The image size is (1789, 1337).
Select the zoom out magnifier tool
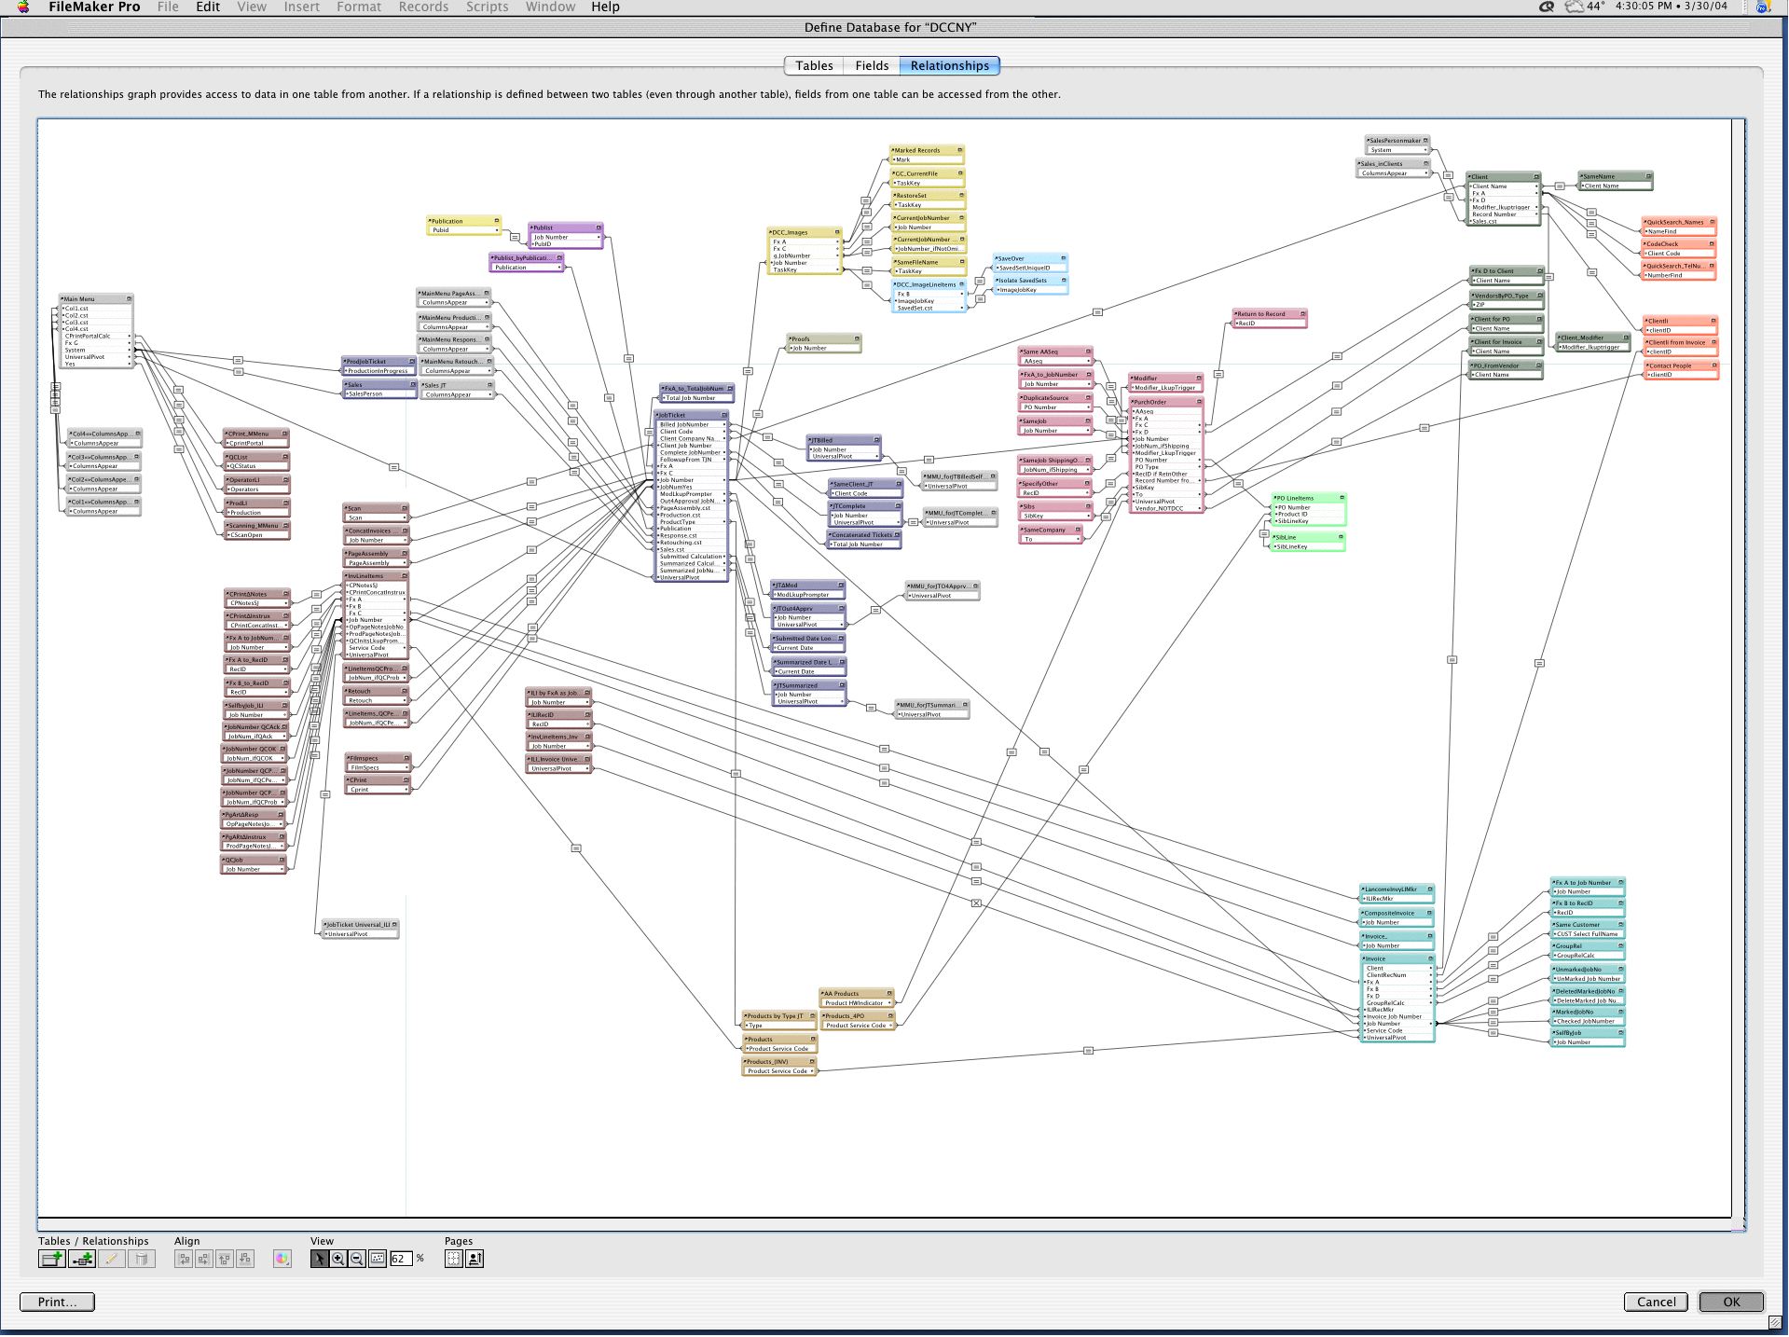point(357,1260)
